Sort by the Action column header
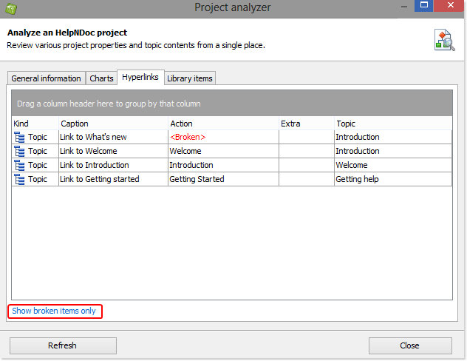The width and height of the screenshot is (467, 361). coord(224,124)
